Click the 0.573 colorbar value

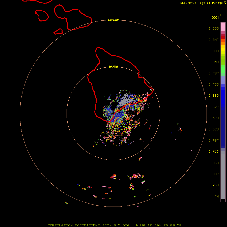point(214,118)
